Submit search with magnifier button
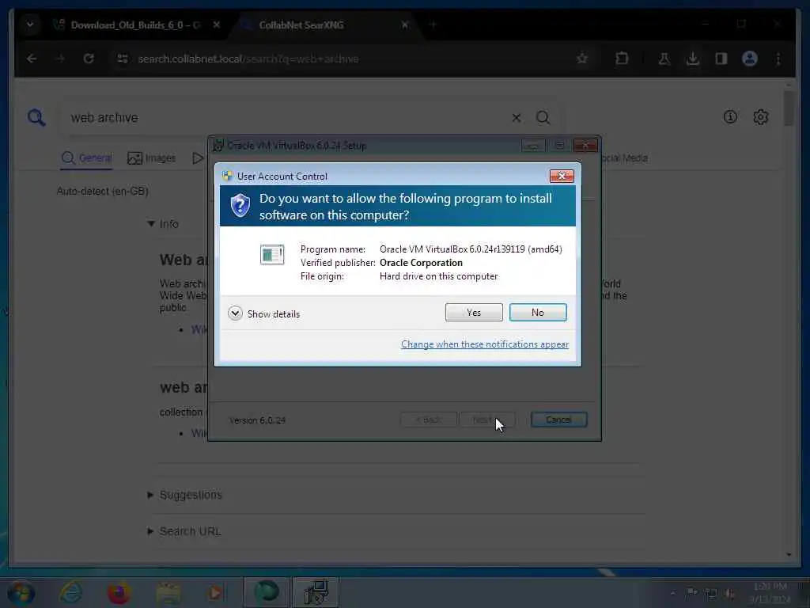Viewport: 810px width, 608px height. pos(543,118)
